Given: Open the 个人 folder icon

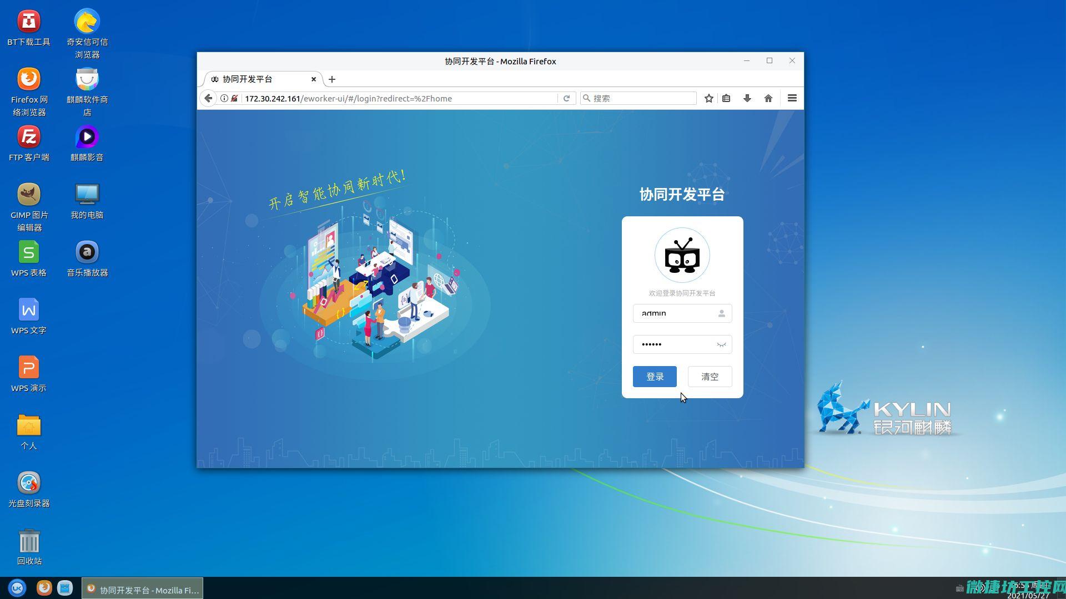Looking at the screenshot, I should tap(29, 432).
